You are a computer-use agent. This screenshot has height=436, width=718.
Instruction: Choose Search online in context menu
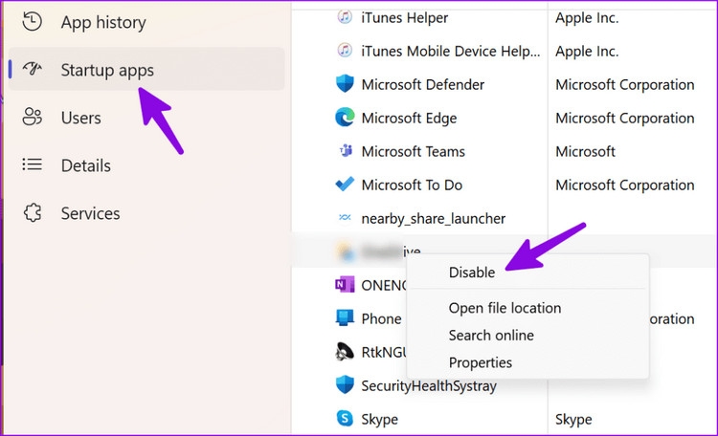pyautogui.click(x=491, y=336)
